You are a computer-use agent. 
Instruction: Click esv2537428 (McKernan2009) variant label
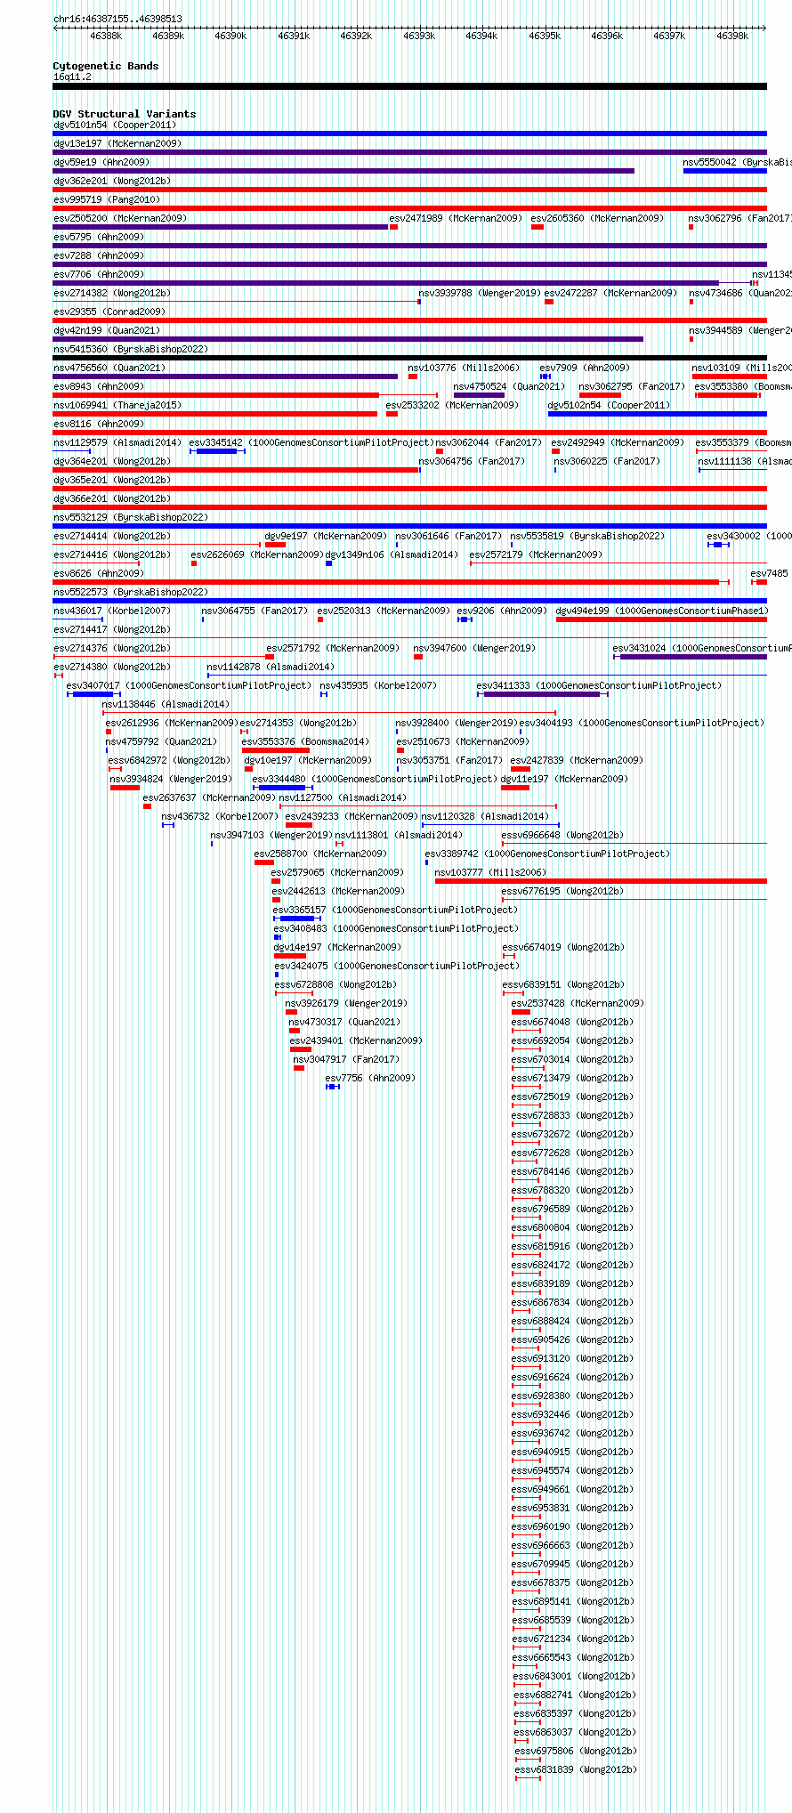point(578,1003)
